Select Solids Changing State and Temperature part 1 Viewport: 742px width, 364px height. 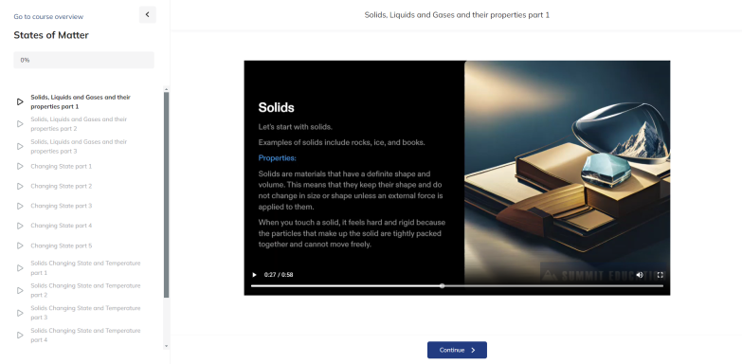click(x=85, y=268)
